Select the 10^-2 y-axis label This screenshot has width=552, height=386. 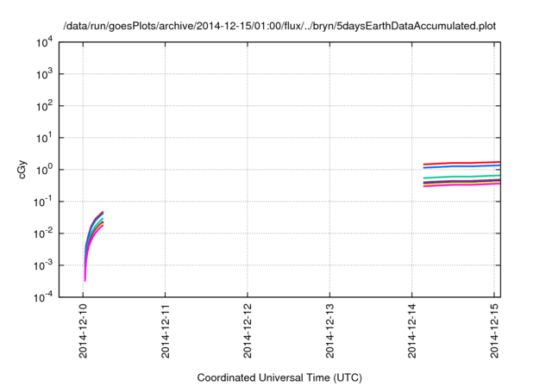(44, 233)
